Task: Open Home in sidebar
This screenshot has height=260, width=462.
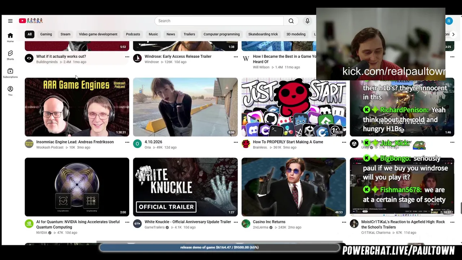Action: pos(10,38)
